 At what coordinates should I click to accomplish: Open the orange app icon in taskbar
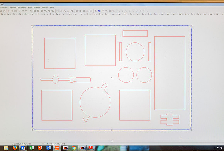click(x=57, y=148)
